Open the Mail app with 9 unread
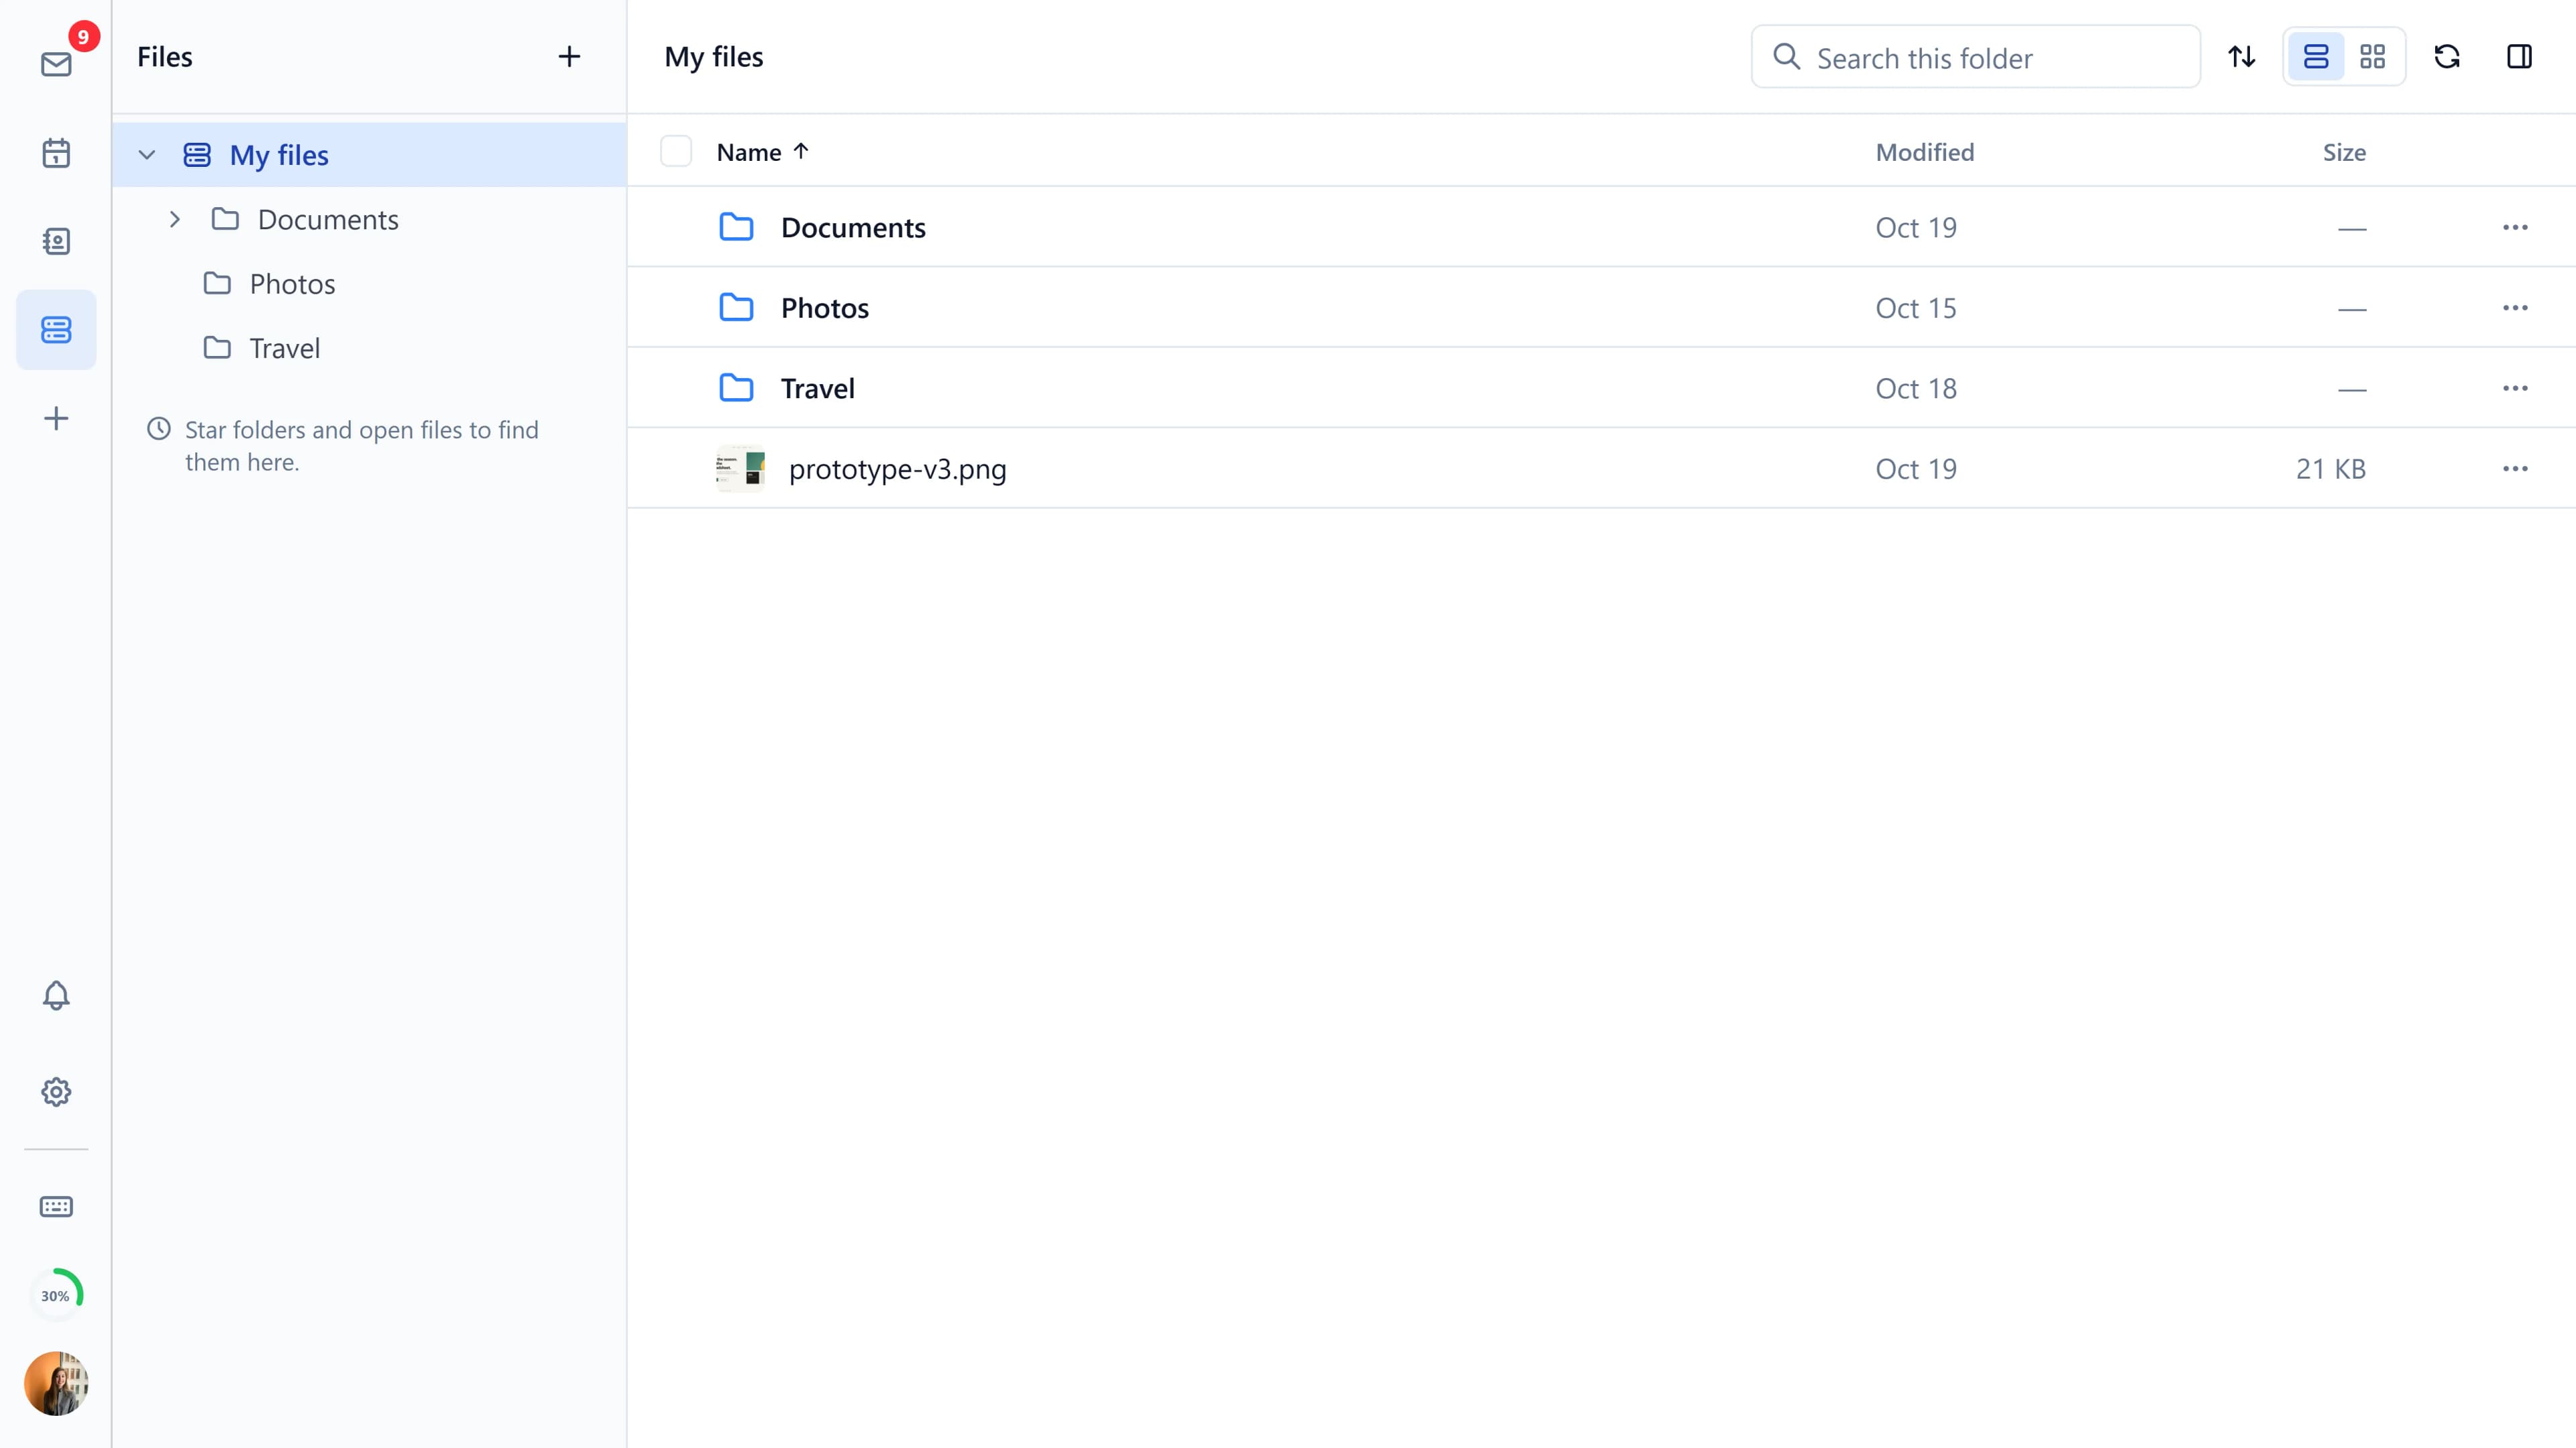Screen dimensions: 2576x1448 [x=56, y=64]
